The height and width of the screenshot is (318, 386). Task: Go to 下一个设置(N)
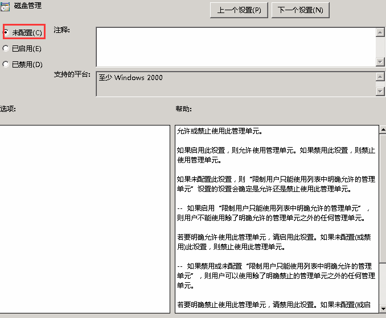(x=301, y=10)
